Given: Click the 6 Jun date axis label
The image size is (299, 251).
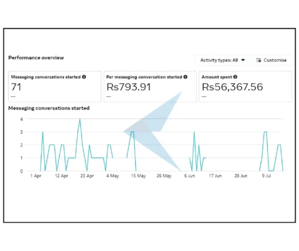Looking at the screenshot, I should (x=189, y=176).
